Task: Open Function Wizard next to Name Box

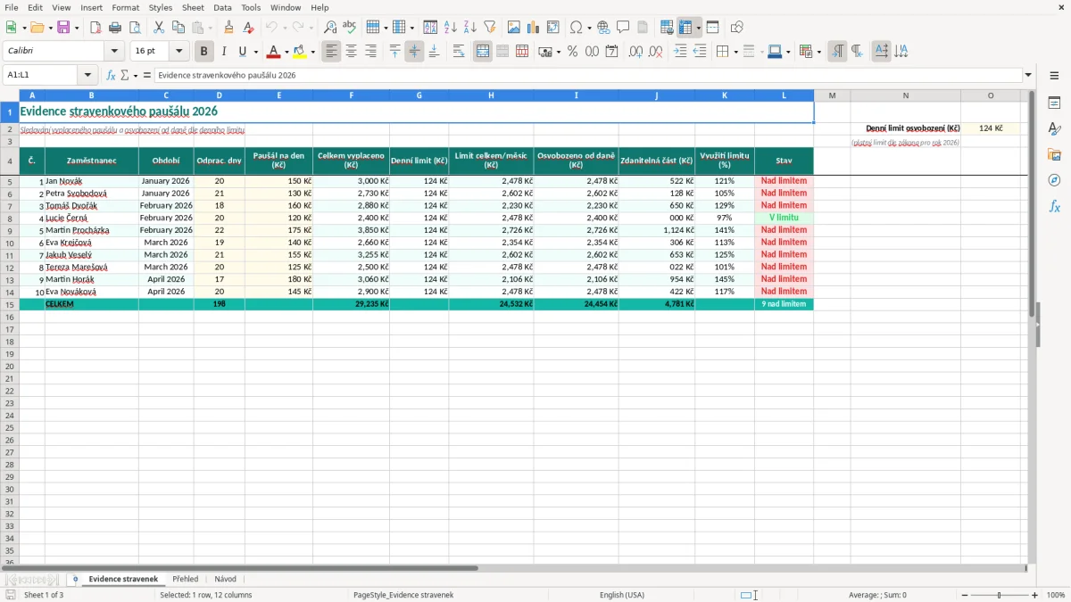Action: 111,76
